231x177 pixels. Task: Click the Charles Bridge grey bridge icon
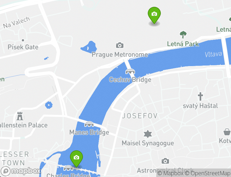68,168
